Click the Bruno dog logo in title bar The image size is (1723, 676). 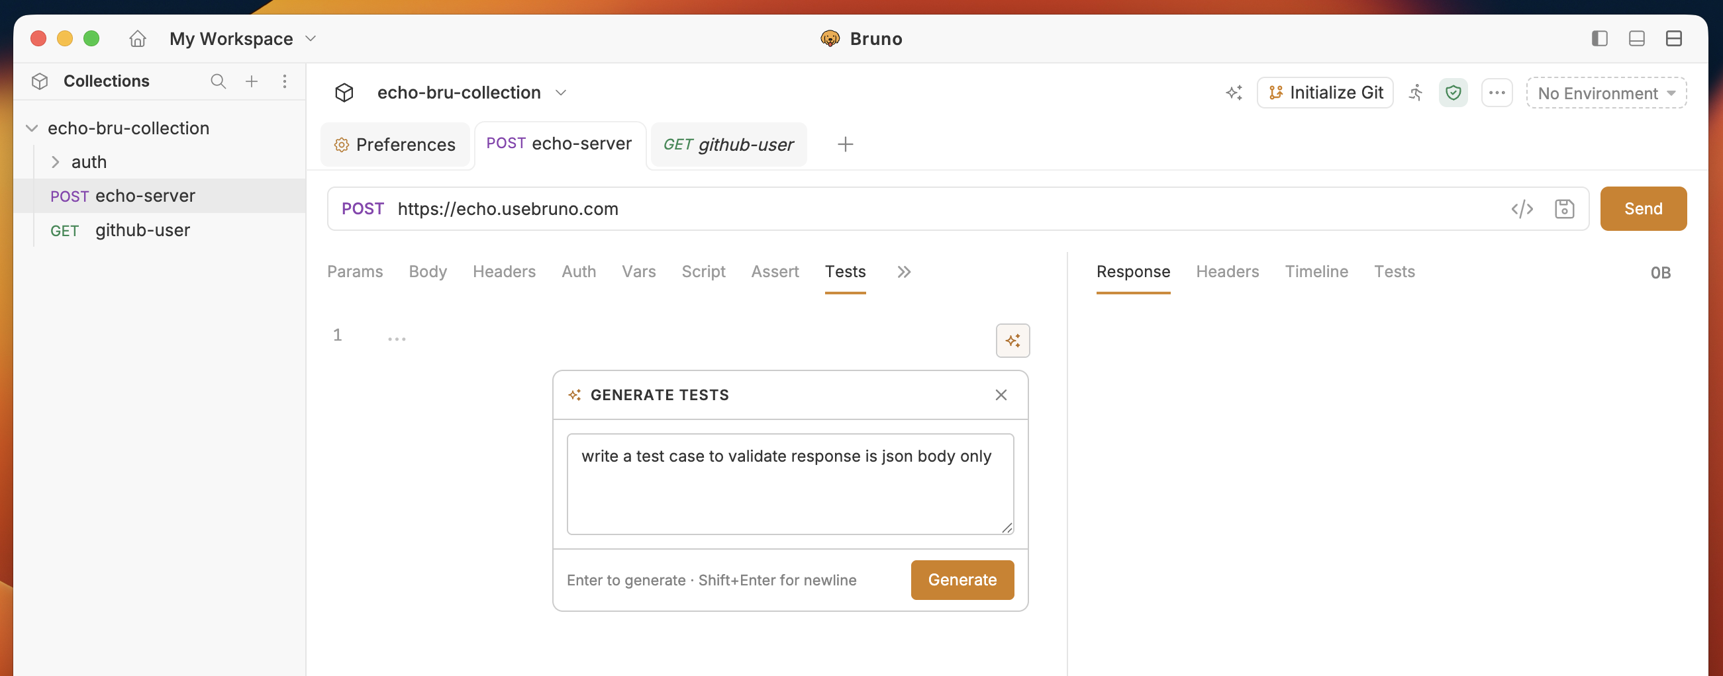click(x=830, y=39)
